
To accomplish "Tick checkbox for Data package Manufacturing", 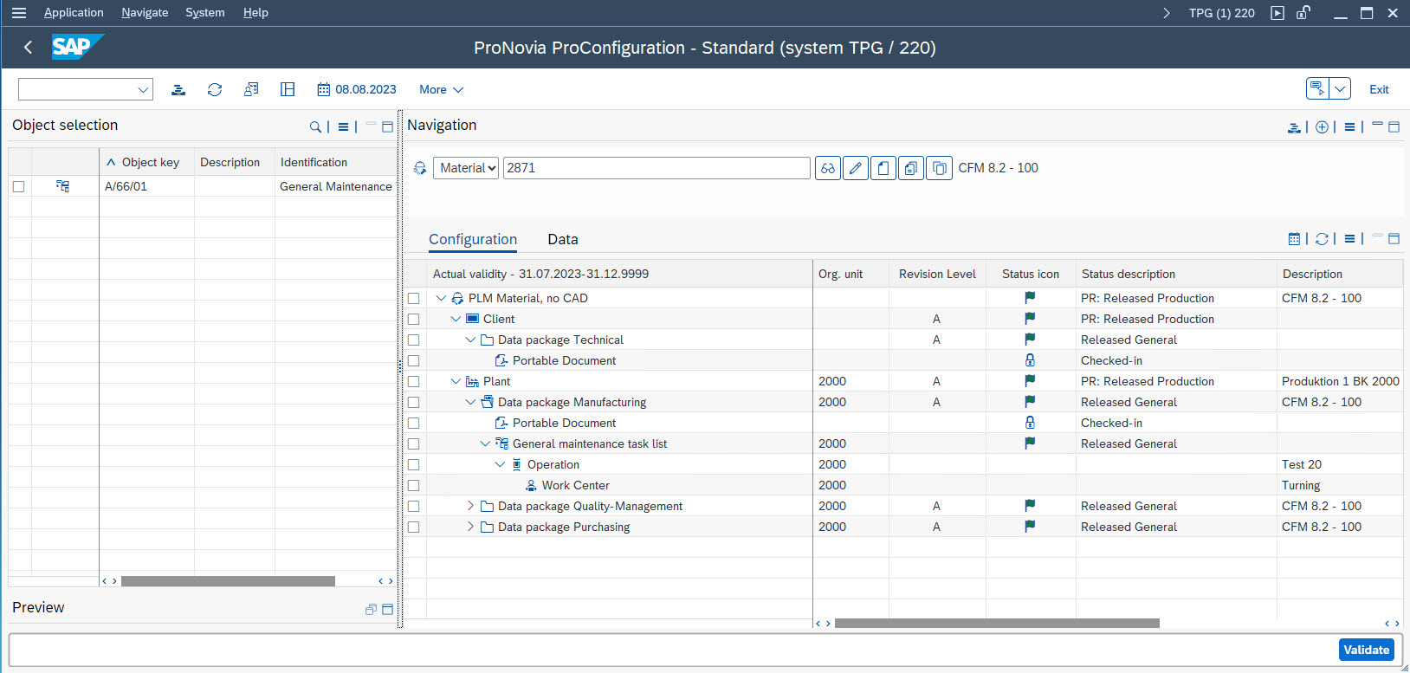I will [x=414, y=402].
